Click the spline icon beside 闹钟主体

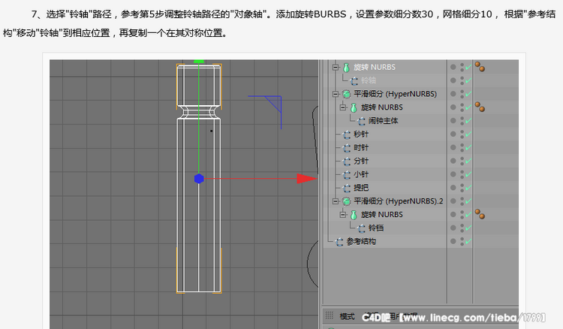[361, 121]
